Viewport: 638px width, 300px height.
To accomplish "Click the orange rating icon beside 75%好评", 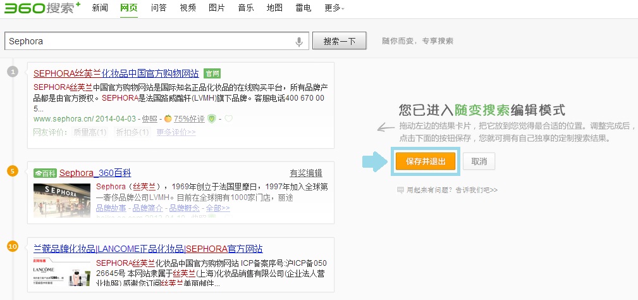I will (x=168, y=118).
